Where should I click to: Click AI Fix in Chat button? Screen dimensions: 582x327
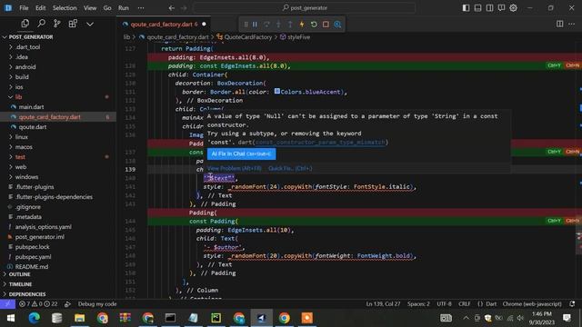(x=241, y=154)
